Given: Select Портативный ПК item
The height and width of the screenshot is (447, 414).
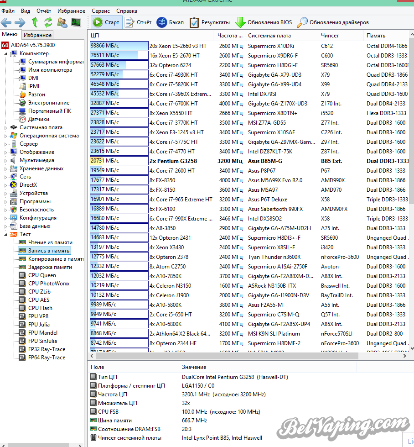Looking at the screenshot, I should click(45, 111).
